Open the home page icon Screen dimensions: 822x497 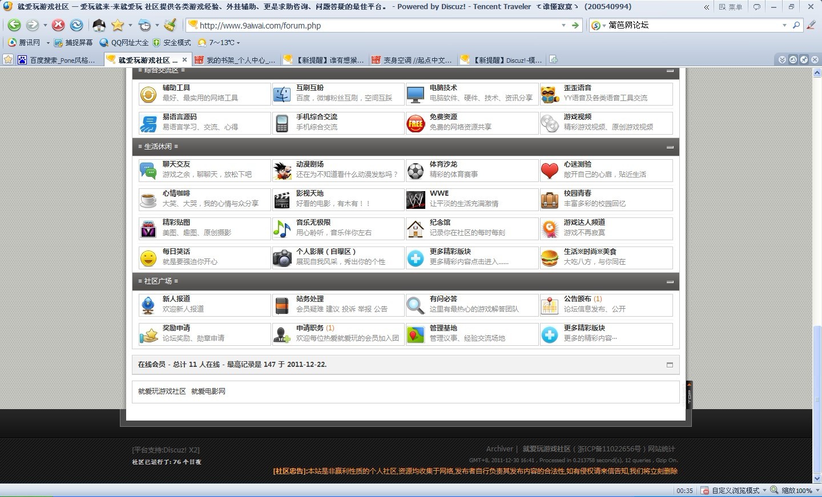pyautogui.click(x=99, y=25)
